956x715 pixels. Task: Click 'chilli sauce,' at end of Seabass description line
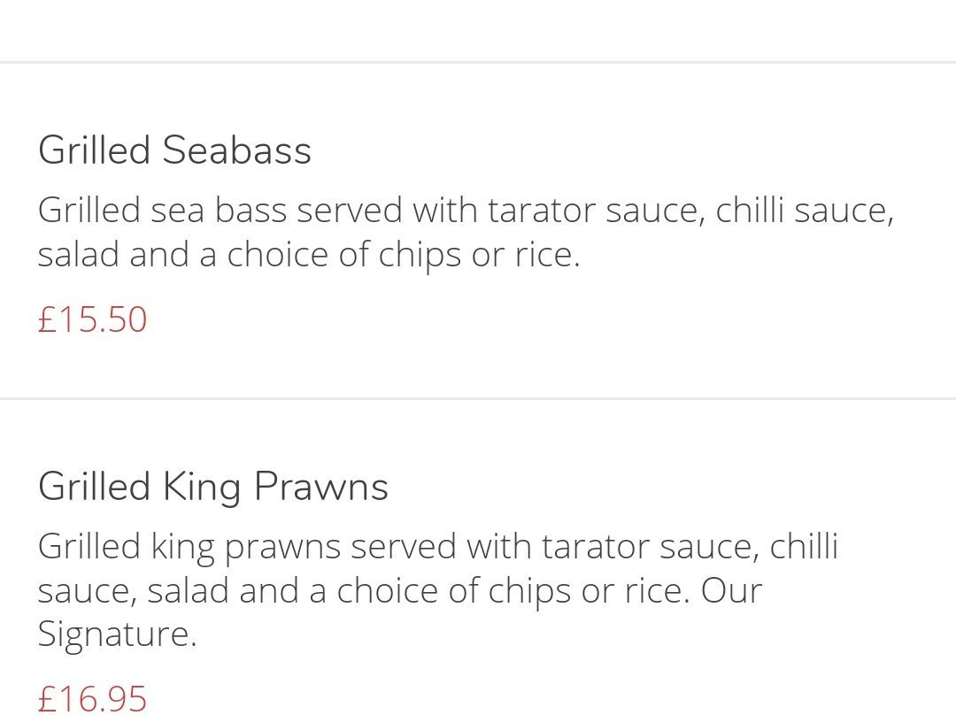click(805, 211)
